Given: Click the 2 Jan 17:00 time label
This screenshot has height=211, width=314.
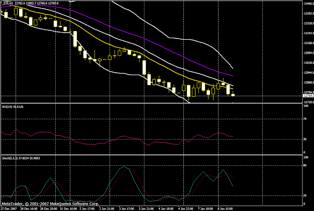Looking at the screenshot, I should point(87,209).
